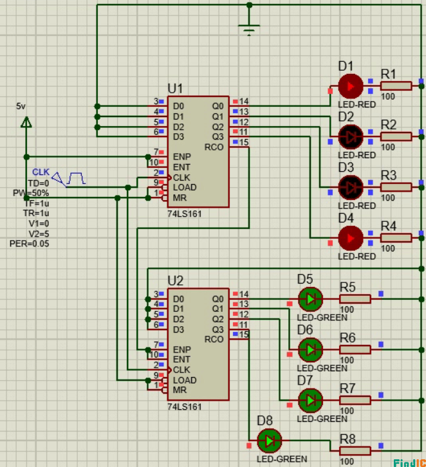The image size is (426, 467).
Task: Click the D4 lit red LED
Action: [x=351, y=238]
